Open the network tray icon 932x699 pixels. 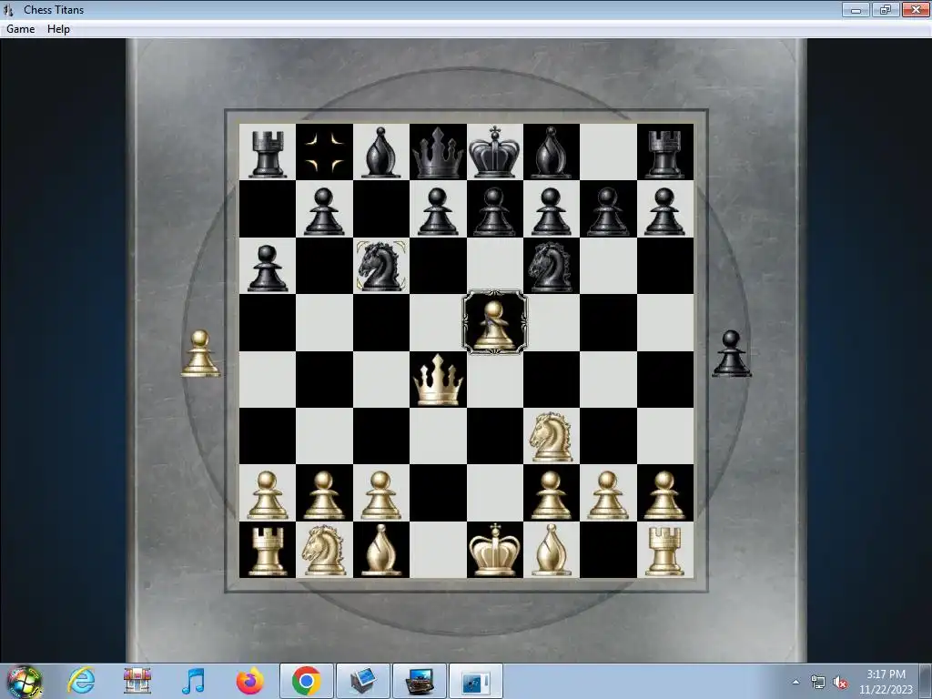click(818, 683)
